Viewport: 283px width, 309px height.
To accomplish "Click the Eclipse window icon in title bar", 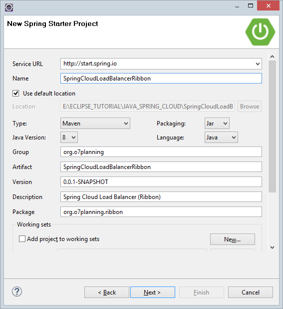I will coord(9,7).
